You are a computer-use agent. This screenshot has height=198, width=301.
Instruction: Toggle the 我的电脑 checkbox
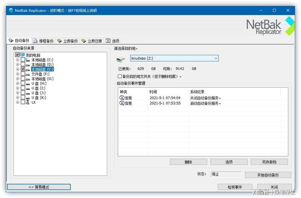[17, 55]
